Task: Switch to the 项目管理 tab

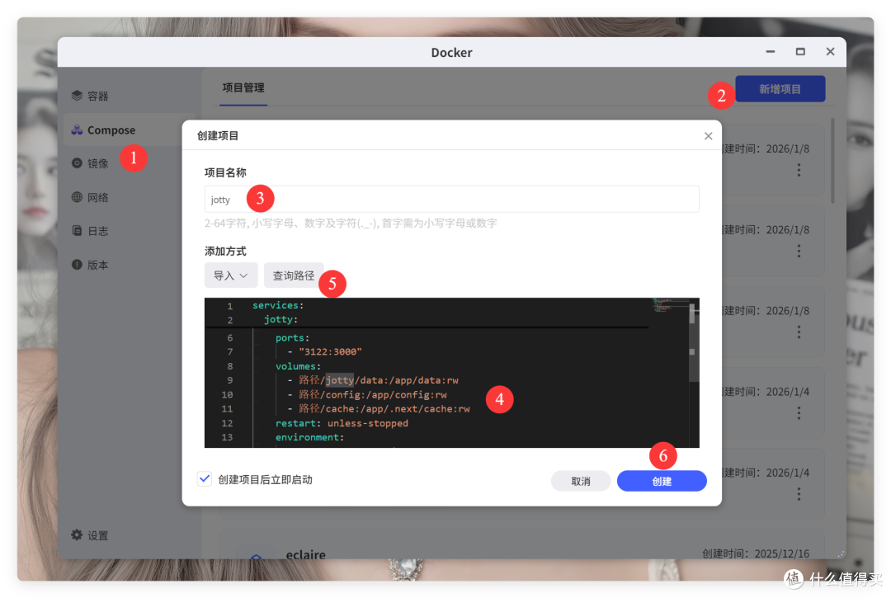Action: coord(243,87)
